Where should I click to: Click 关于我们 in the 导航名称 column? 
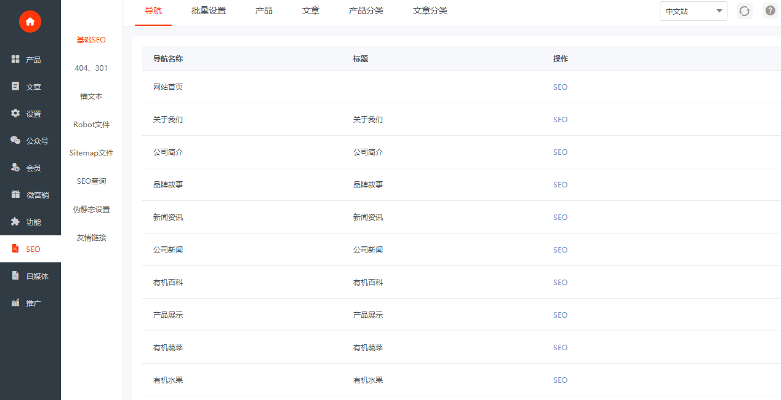coord(168,119)
